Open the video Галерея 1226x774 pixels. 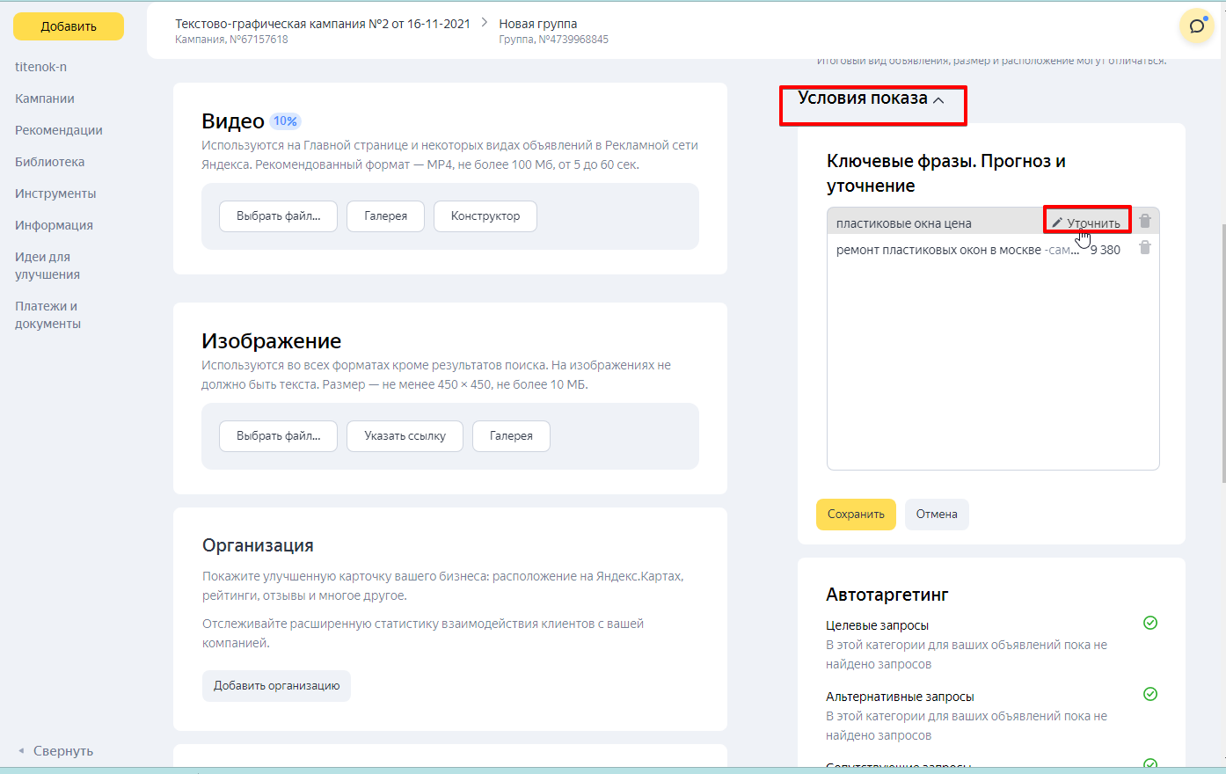point(385,216)
